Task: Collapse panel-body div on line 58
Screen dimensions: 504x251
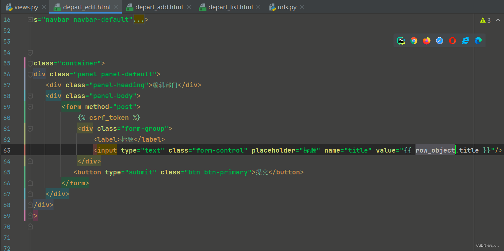Action: pyautogui.click(x=30, y=96)
